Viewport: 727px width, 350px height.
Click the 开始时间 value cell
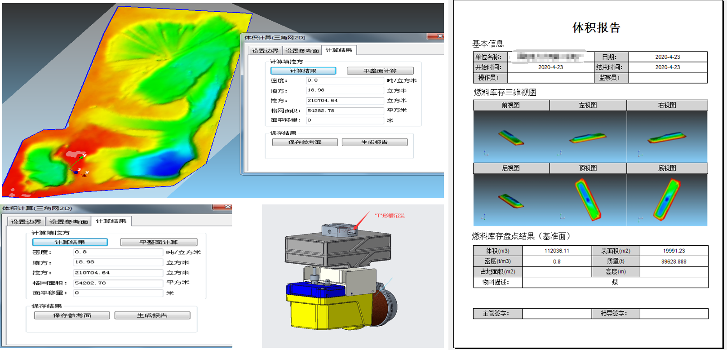pyautogui.click(x=550, y=67)
